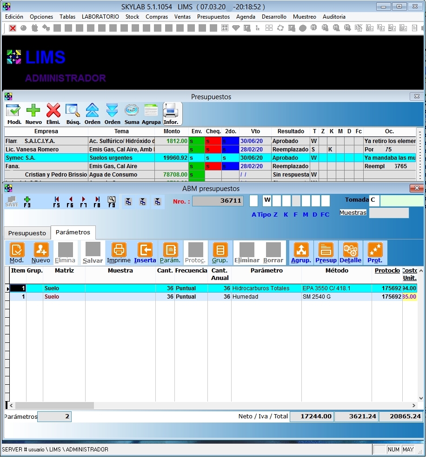Click the F9 search navigation icon
Screen dimensions: 426x457
tap(112, 201)
